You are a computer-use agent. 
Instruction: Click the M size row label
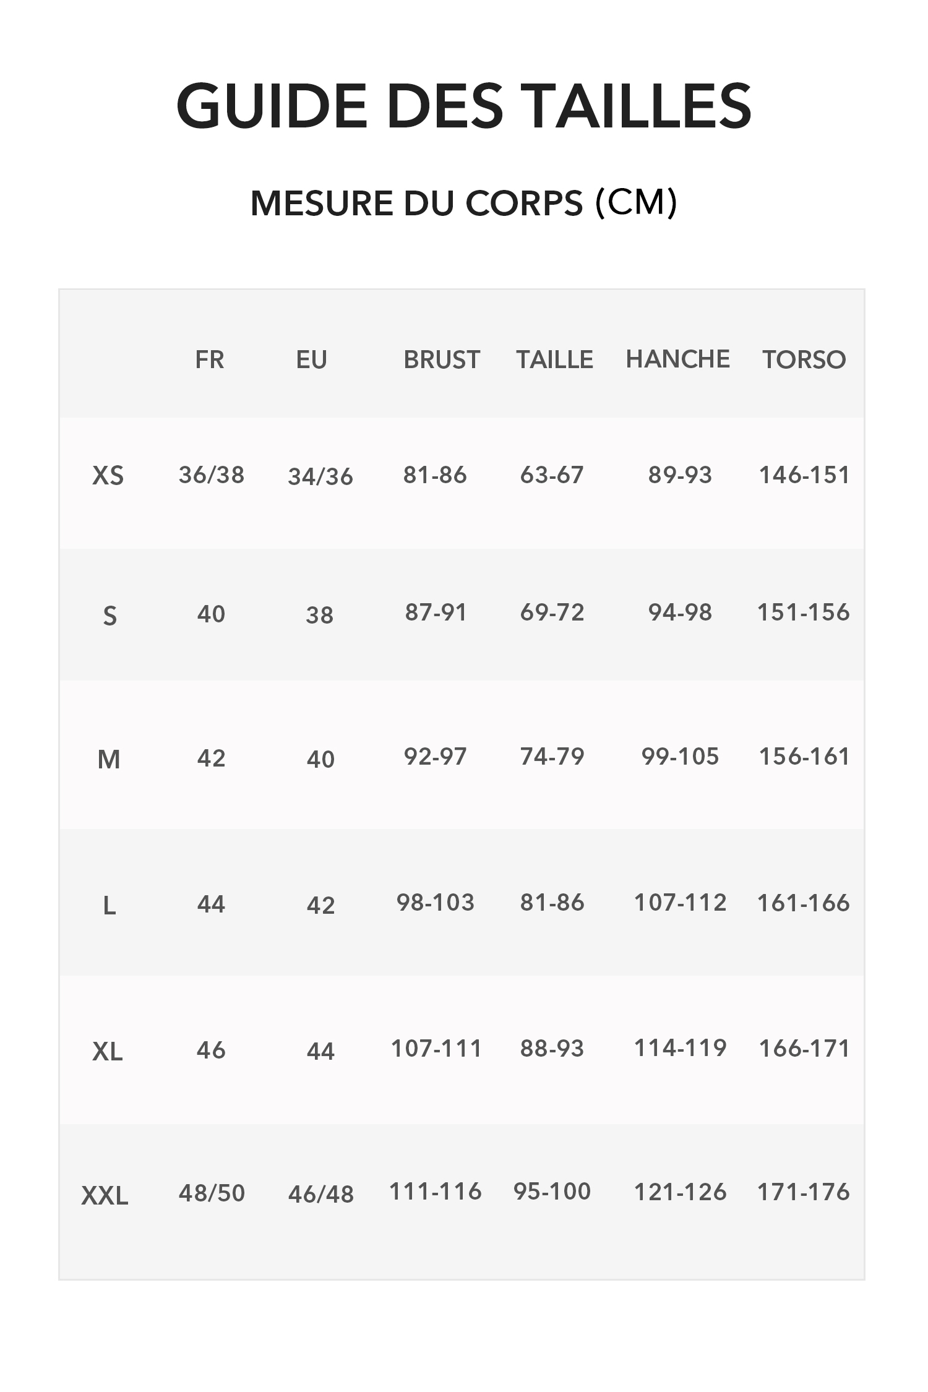coord(109,759)
